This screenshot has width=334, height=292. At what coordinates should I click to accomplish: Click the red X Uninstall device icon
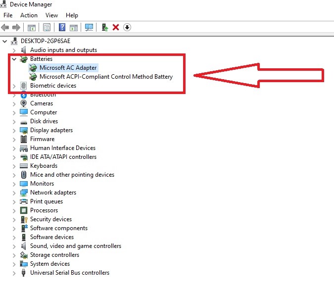click(116, 27)
